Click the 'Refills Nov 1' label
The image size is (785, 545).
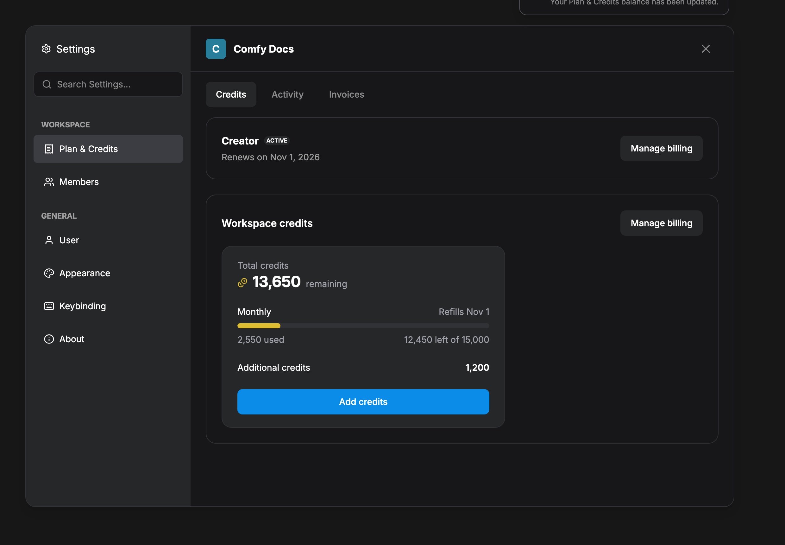coord(464,312)
